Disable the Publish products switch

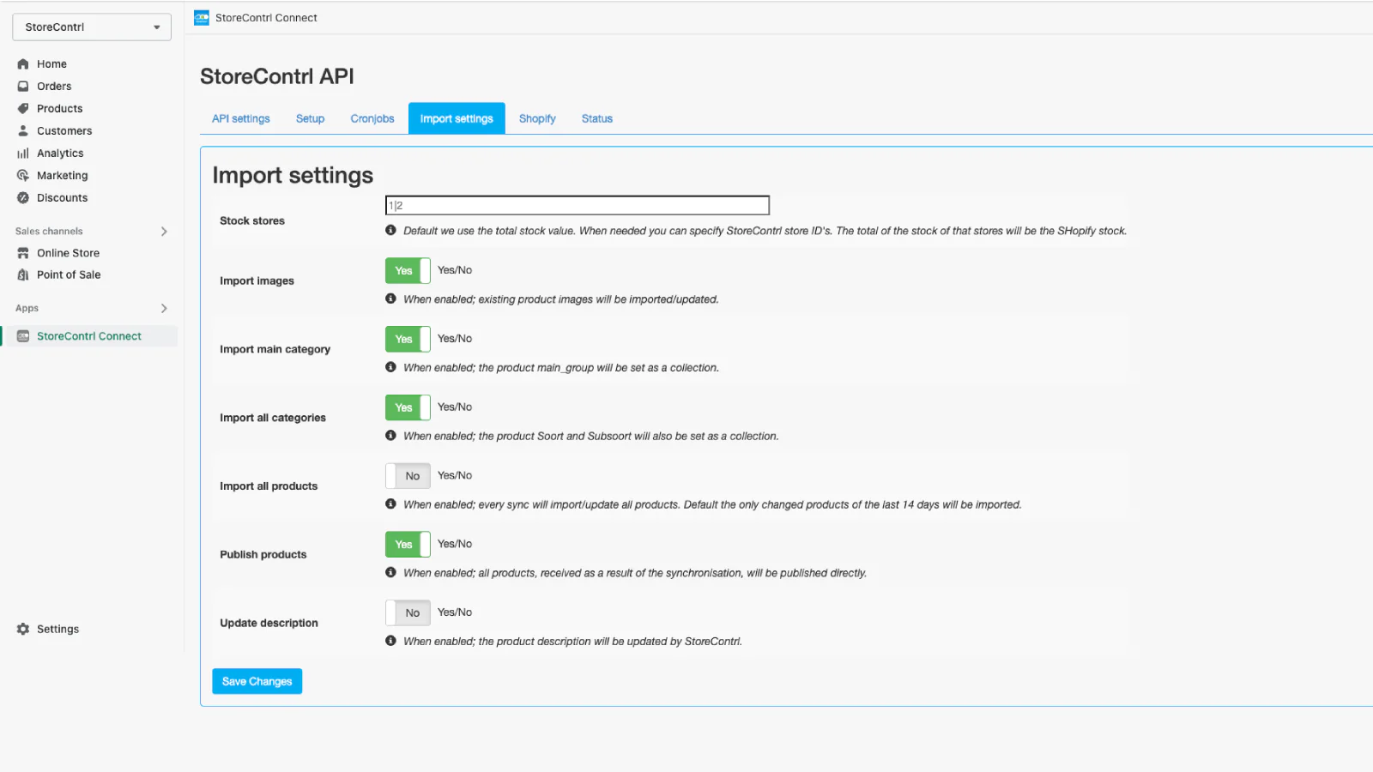pyautogui.click(x=408, y=545)
